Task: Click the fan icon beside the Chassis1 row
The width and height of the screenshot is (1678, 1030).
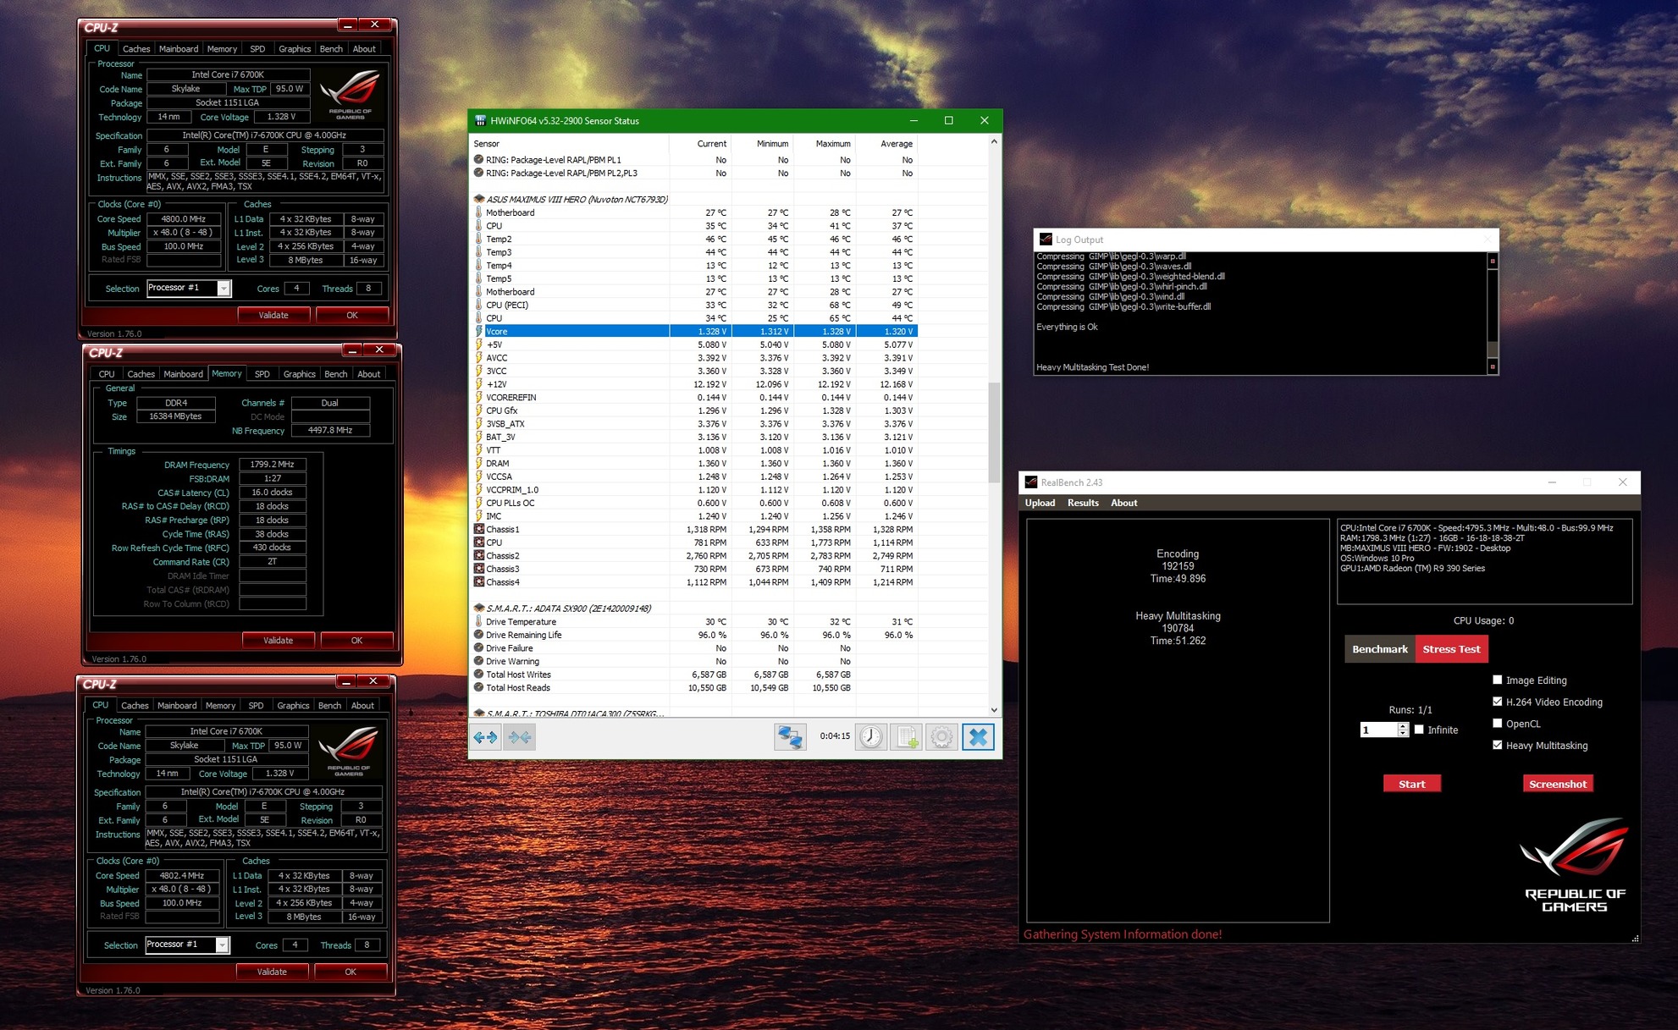Action: pos(478,529)
